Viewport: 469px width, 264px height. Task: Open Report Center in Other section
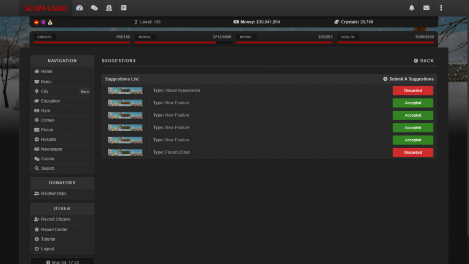click(54, 230)
